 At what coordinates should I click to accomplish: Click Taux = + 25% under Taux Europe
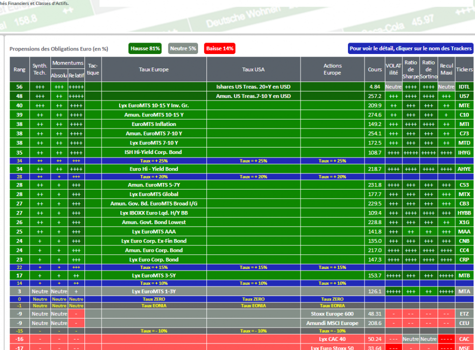[153, 161]
